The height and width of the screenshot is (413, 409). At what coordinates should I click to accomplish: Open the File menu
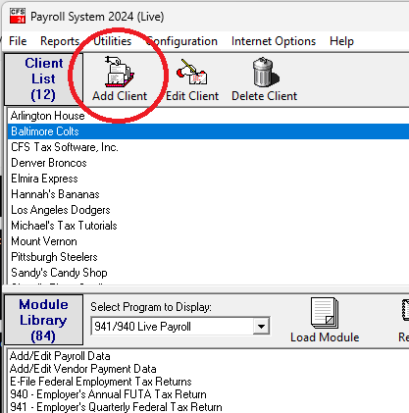pos(18,41)
